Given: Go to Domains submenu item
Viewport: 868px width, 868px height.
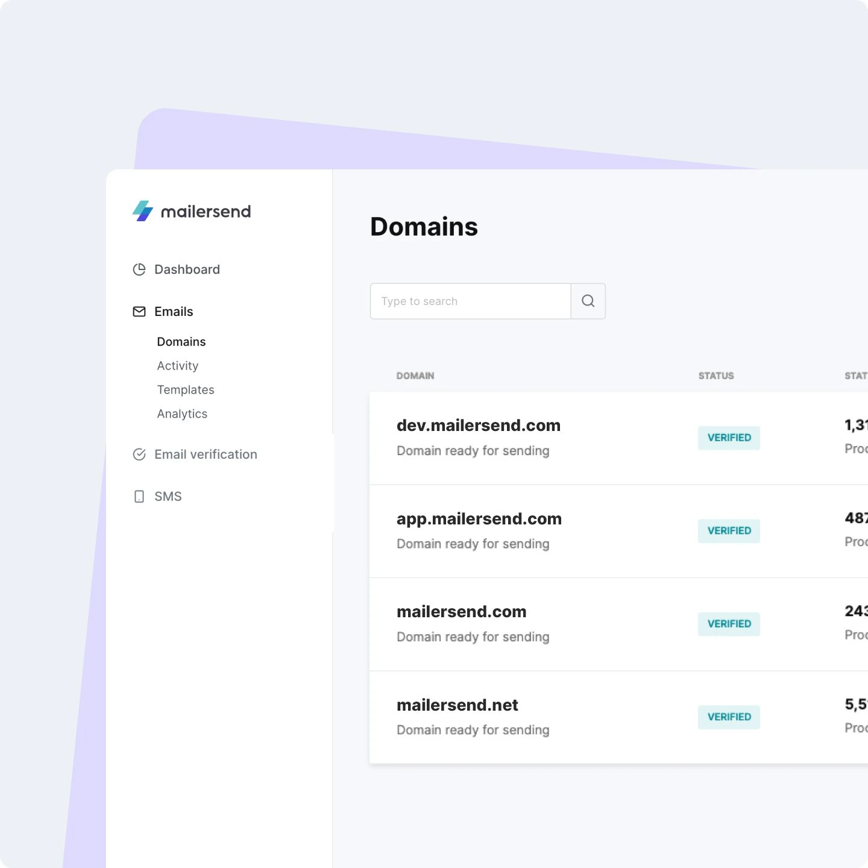Looking at the screenshot, I should coord(181,342).
